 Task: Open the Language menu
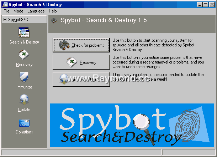(x=36, y=11)
